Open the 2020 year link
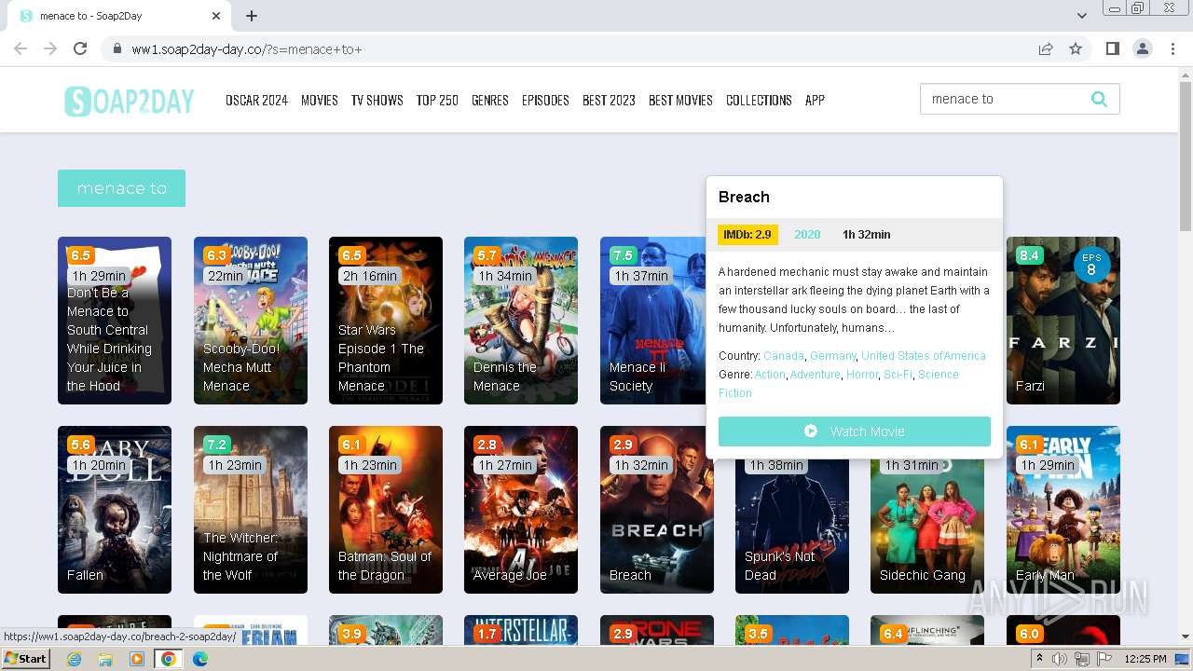 807,234
